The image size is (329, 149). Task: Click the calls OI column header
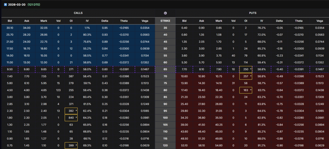72,21
